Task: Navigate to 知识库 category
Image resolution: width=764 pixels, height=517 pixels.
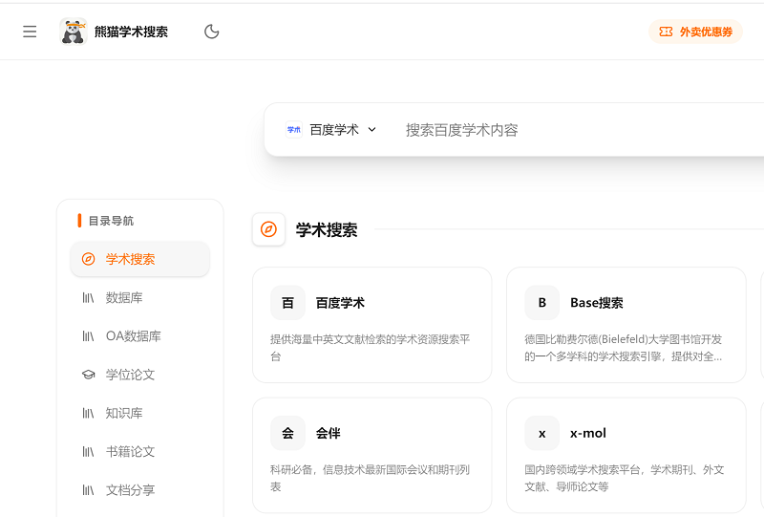Action: coord(139,413)
